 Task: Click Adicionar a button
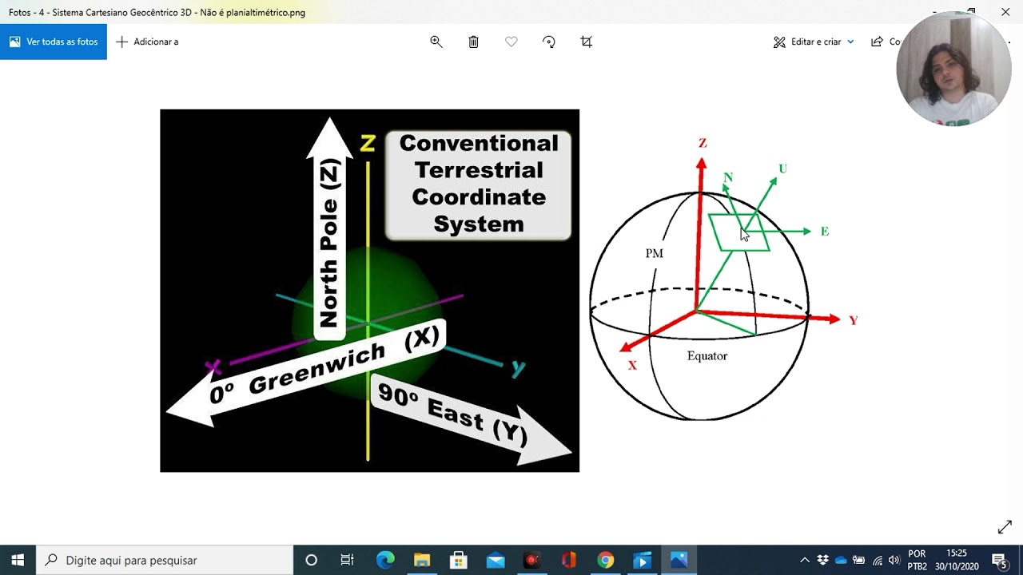tap(147, 42)
